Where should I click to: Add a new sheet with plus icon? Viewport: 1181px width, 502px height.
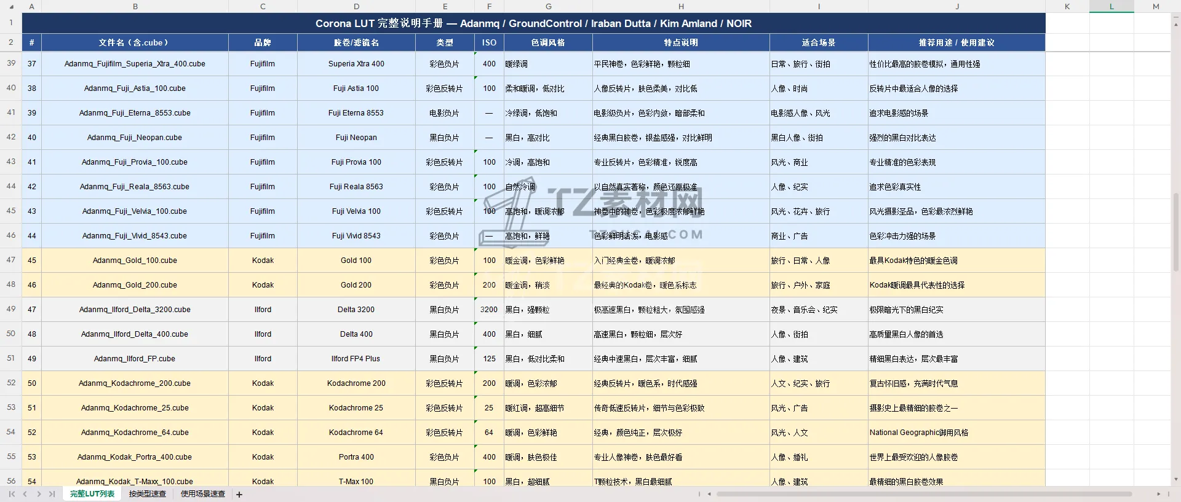click(x=239, y=495)
